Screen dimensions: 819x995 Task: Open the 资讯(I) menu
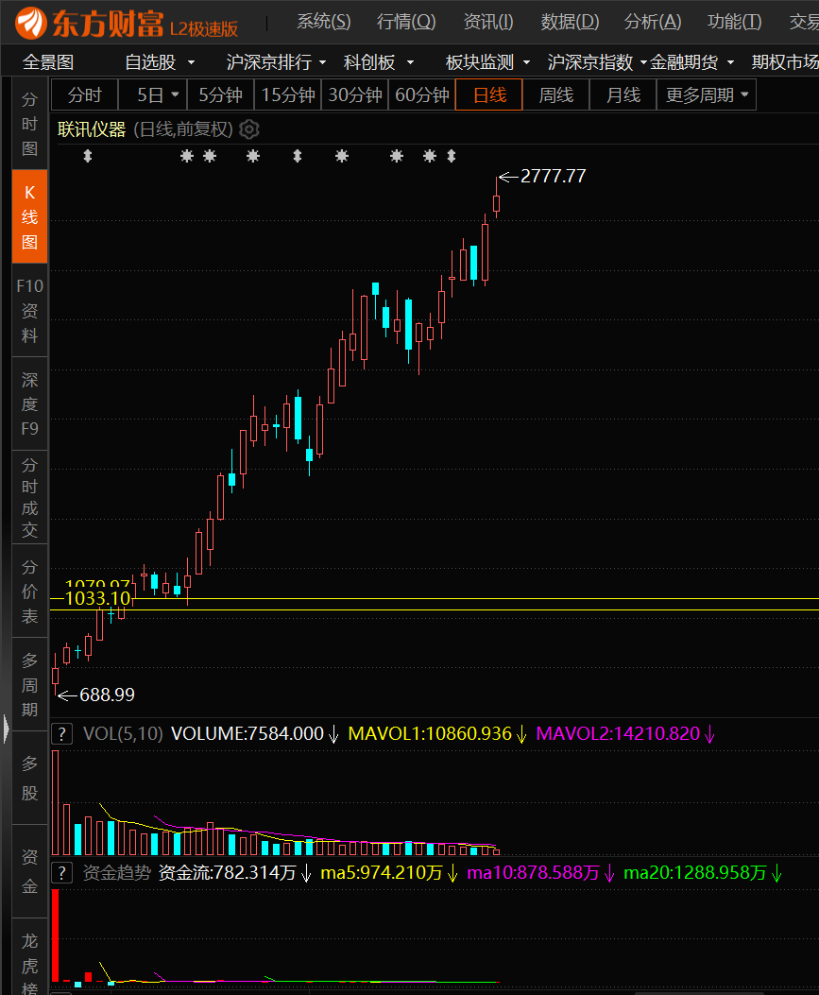coord(487,23)
